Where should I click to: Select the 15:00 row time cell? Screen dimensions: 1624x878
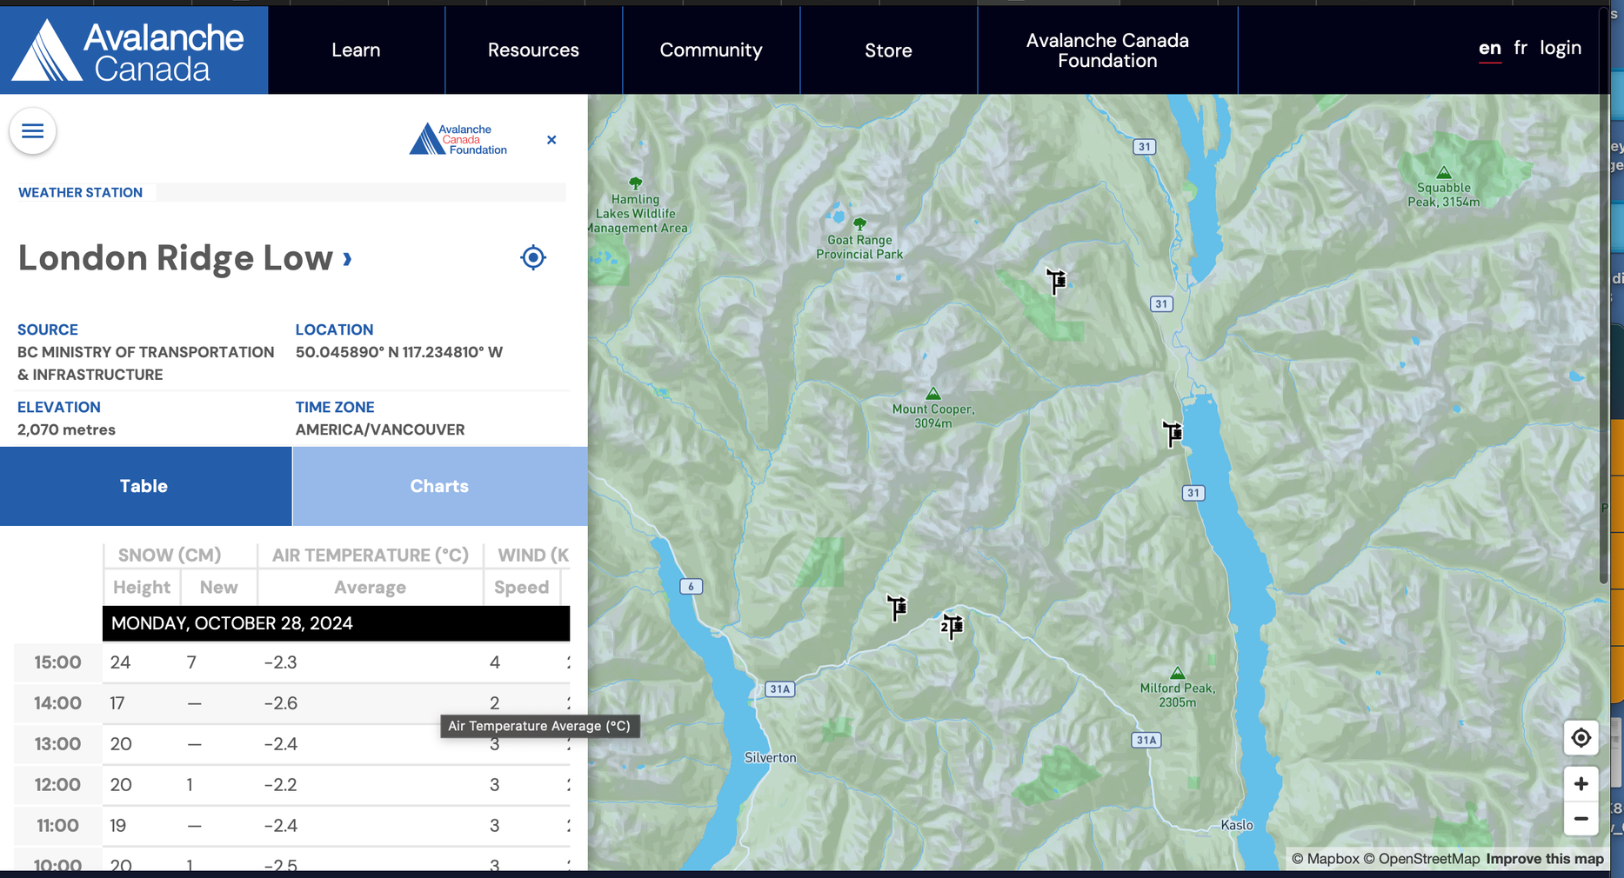[58, 662]
